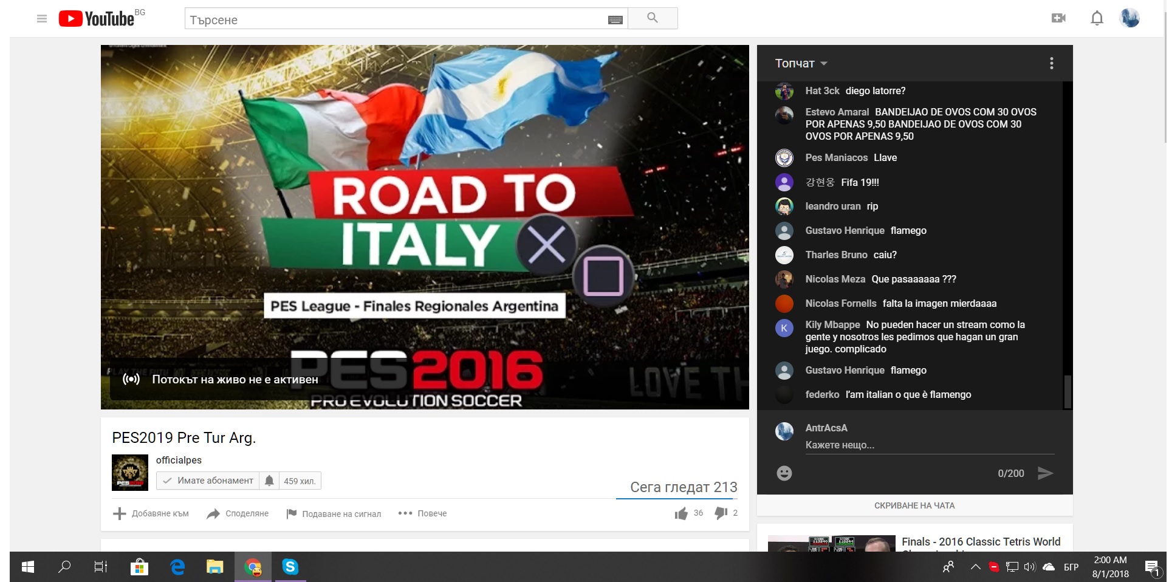Show hidden system tray icons chevron

pyautogui.click(x=975, y=567)
